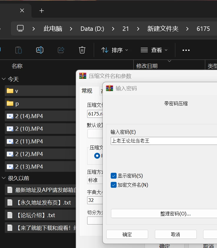Screen dimensions: 217x248
Task: Click the paste clipboard icon in toolbar
Action: (19, 50)
